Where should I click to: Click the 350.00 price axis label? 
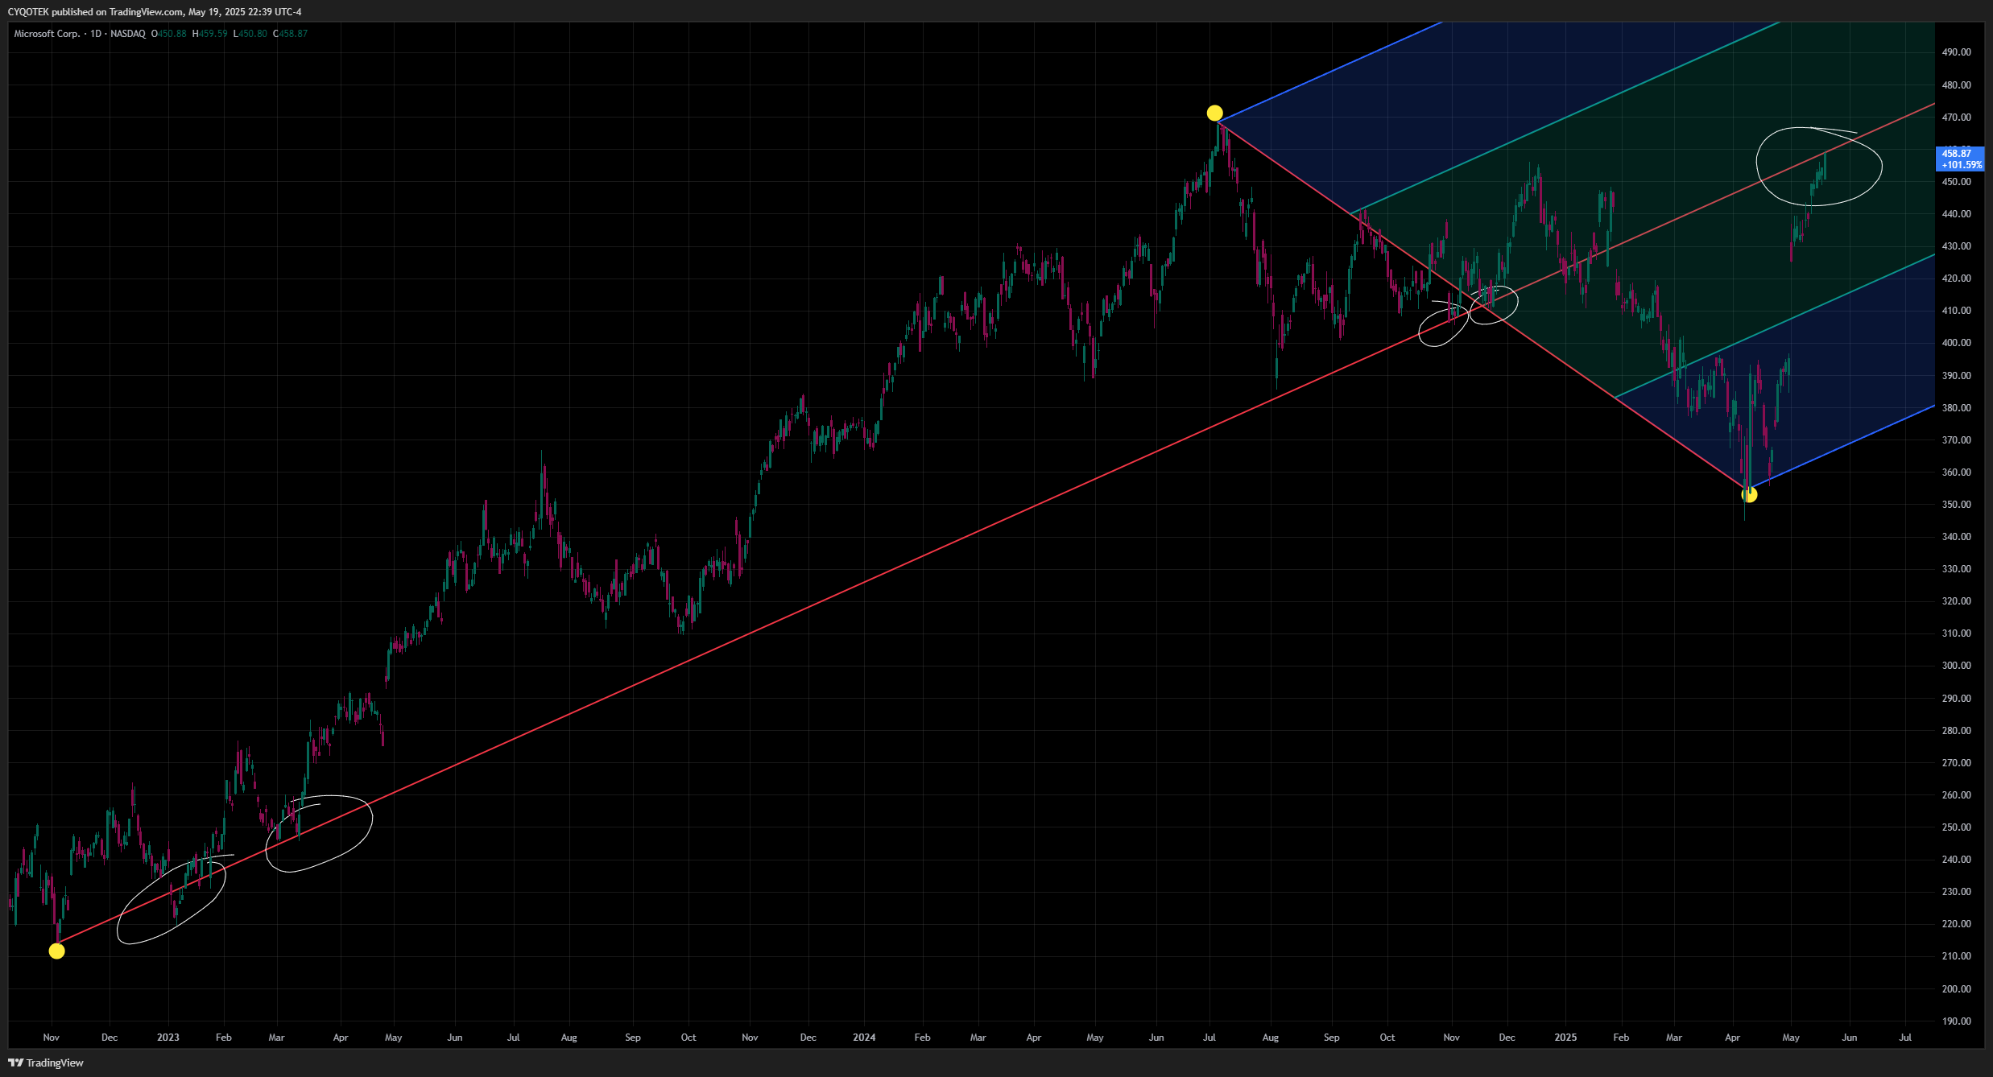click(1956, 505)
